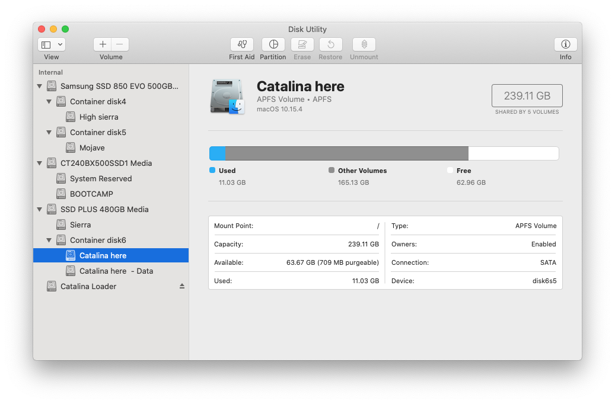Click the Connection SATA value
615x404 pixels.
click(x=548, y=262)
